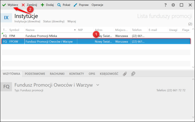Open the attachments paperclip tab
This screenshot has width=195, height=122.
(x=125, y=74)
